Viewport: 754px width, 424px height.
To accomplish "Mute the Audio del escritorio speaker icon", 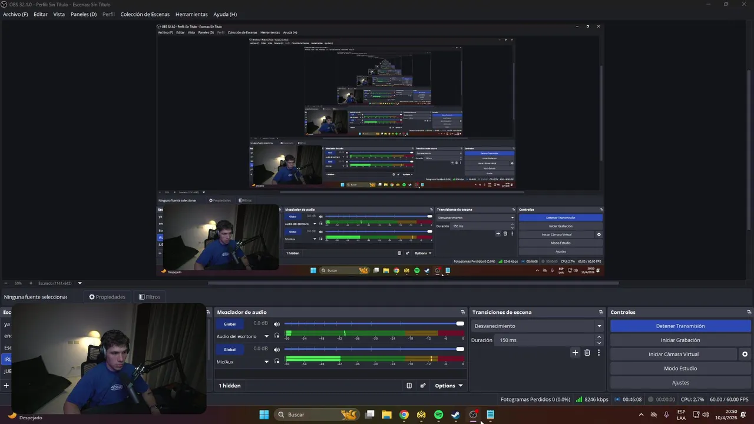I will (x=277, y=324).
